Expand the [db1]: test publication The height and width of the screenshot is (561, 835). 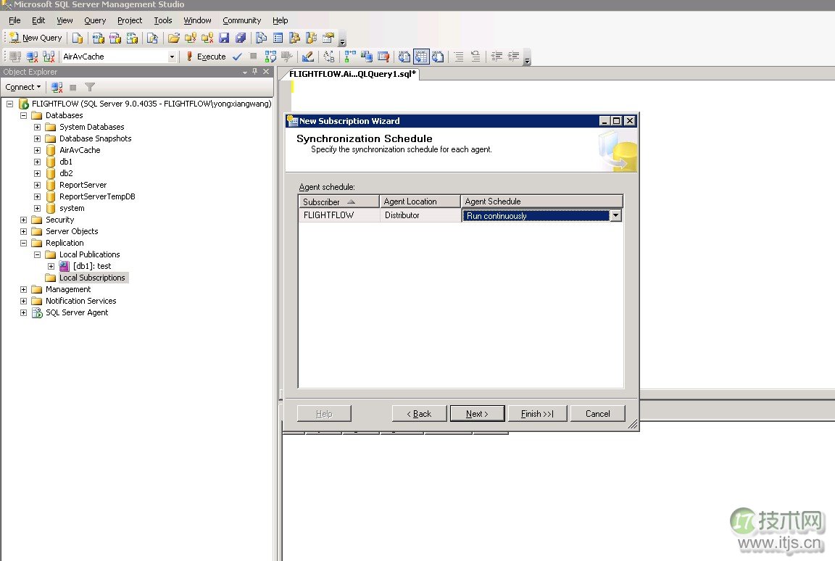coord(51,266)
